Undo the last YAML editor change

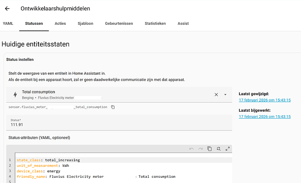[191, 149]
